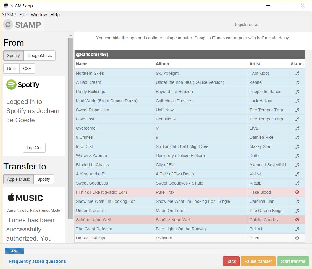The height and width of the screenshot is (269, 312).
Task: Open the Help menu
Action: (55, 15)
